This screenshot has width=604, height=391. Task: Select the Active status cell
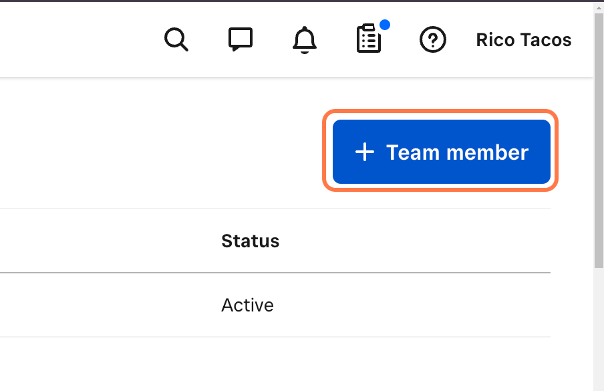[247, 305]
